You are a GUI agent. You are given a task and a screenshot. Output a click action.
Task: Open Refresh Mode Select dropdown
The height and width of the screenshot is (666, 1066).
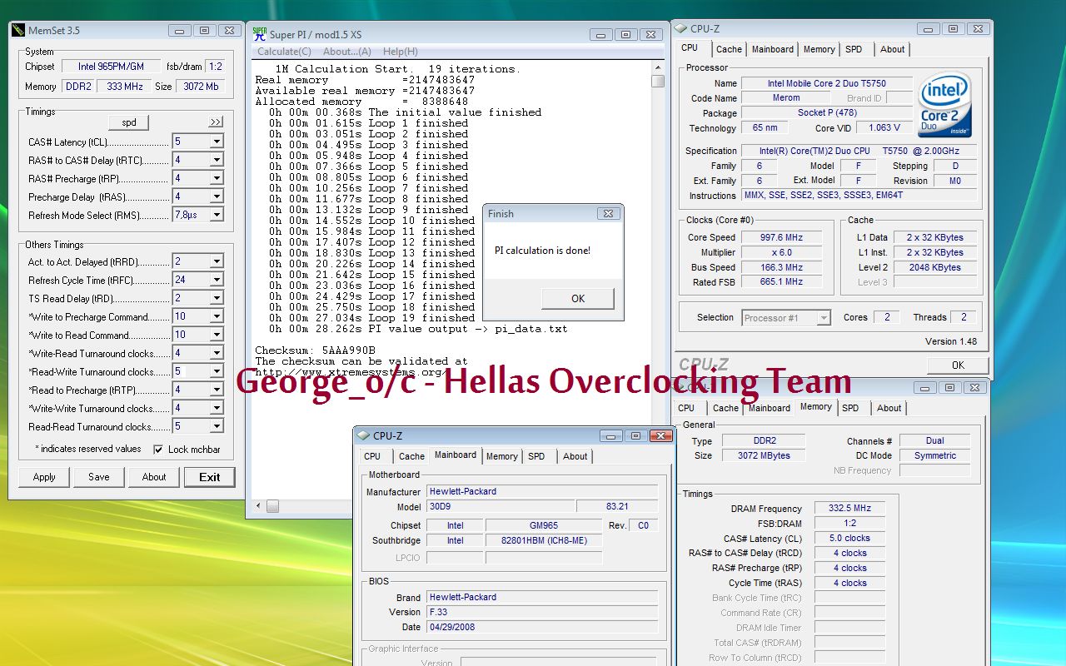pyautogui.click(x=217, y=215)
